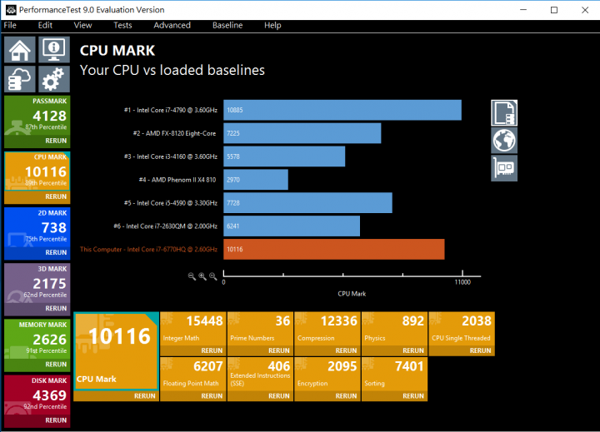This screenshot has width=600, height=432.
Task: Zoom out the chart with minus magnifier
Action: (x=192, y=276)
